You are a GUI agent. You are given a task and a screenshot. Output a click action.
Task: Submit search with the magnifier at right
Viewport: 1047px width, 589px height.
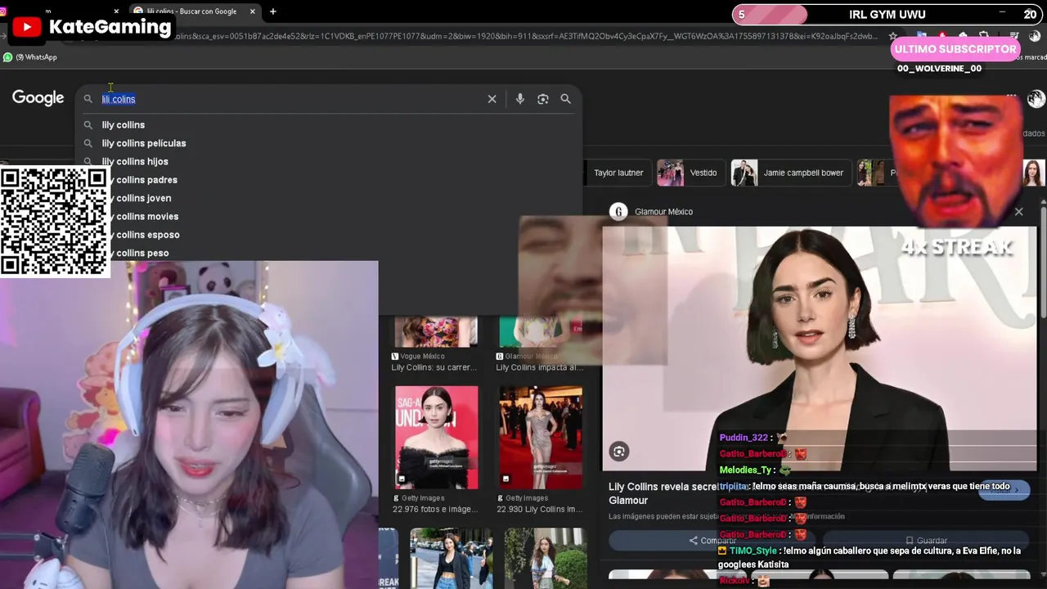pyautogui.click(x=565, y=99)
